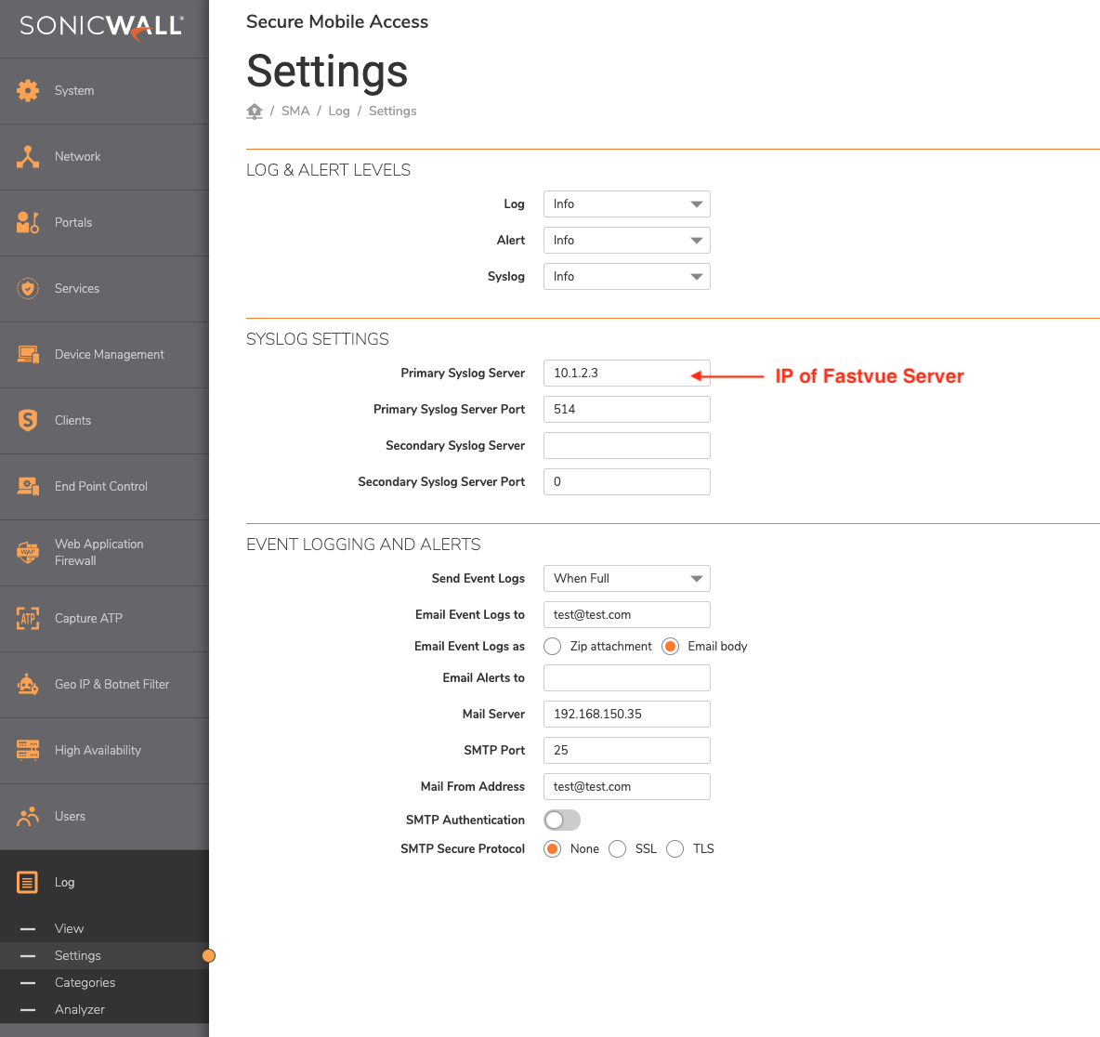Image resolution: width=1100 pixels, height=1037 pixels.
Task: Open the Send Event Logs dropdown
Action: [626, 578]
